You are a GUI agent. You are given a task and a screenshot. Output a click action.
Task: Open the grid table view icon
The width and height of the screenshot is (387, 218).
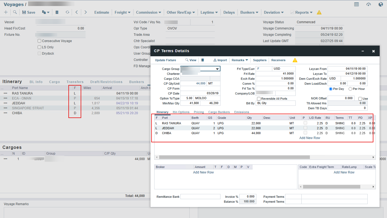click(356, 4)
